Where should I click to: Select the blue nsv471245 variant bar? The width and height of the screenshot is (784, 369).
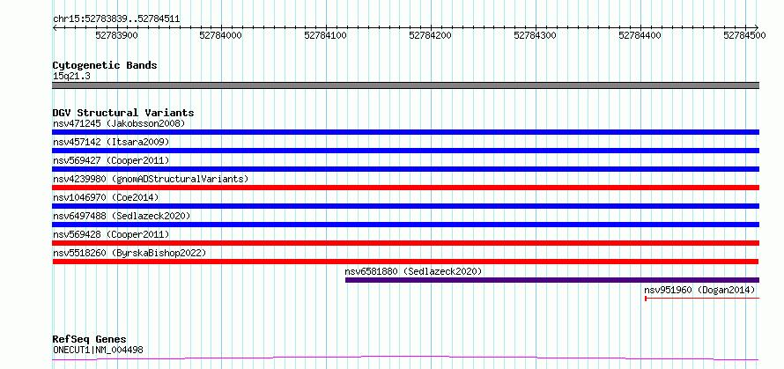(406, 132)
